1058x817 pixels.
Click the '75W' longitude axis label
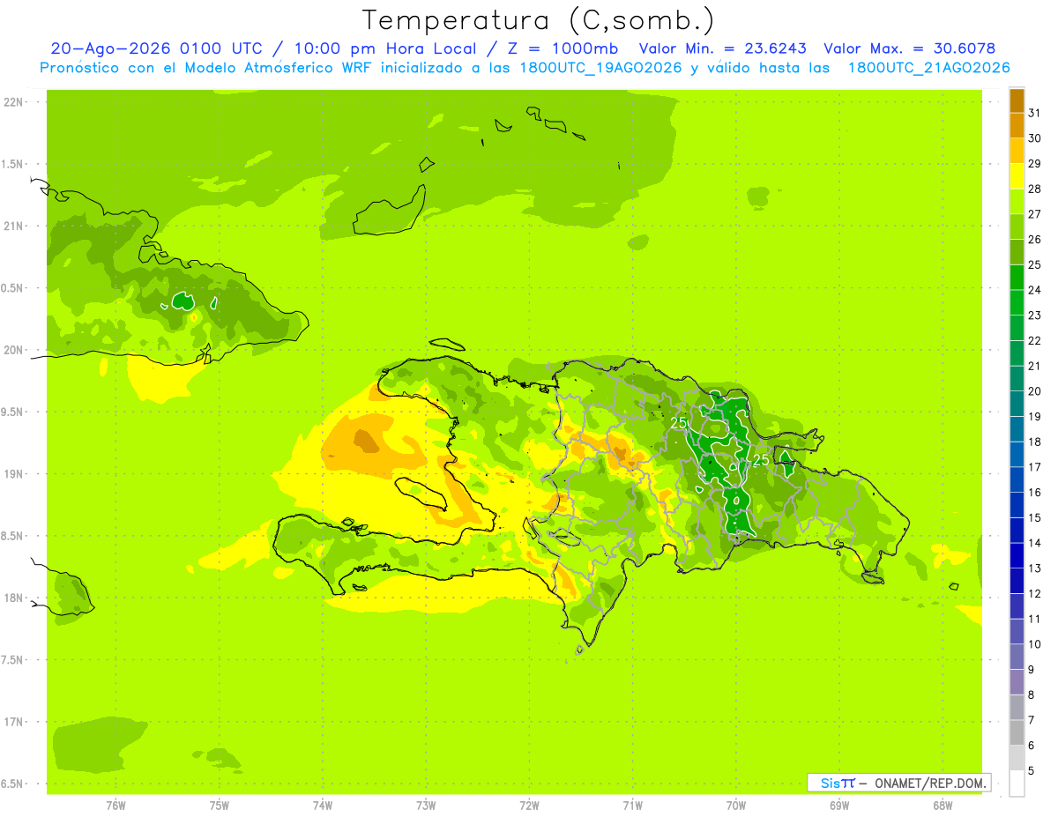pos(220,806)
